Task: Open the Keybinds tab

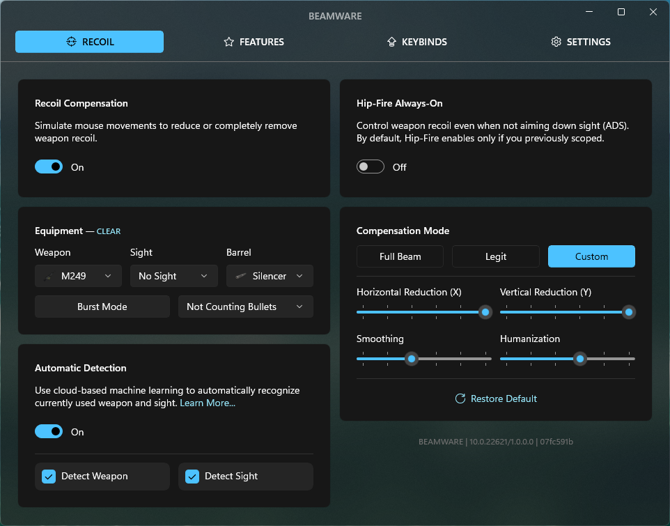Action: pos(416,42)
